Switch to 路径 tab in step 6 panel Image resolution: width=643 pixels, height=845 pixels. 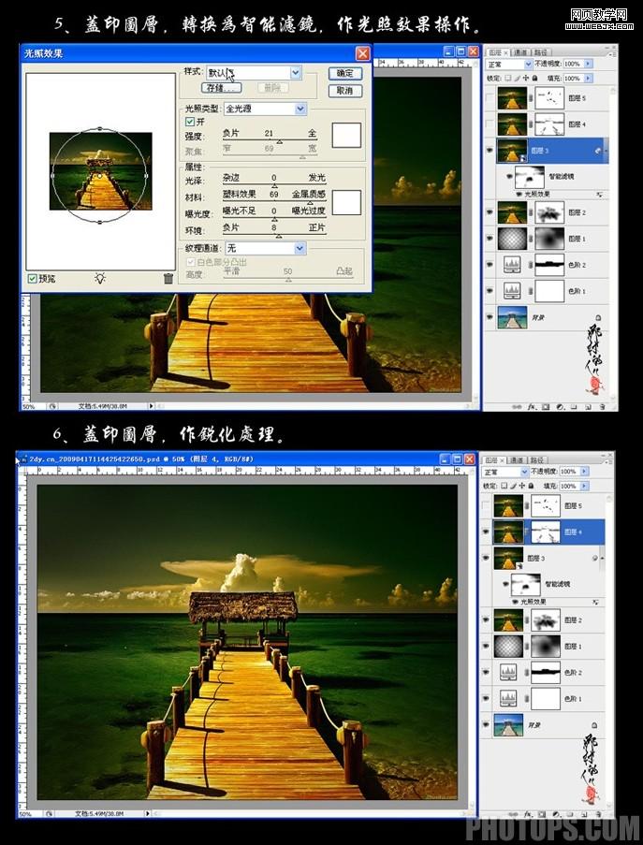[536, 459]
